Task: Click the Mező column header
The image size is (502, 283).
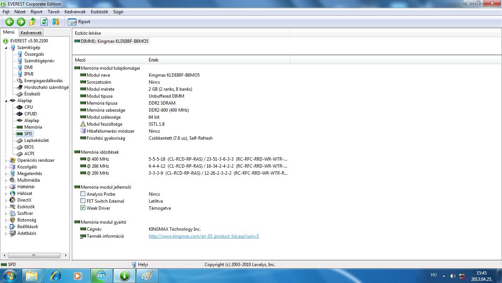Action: [109, 60]
